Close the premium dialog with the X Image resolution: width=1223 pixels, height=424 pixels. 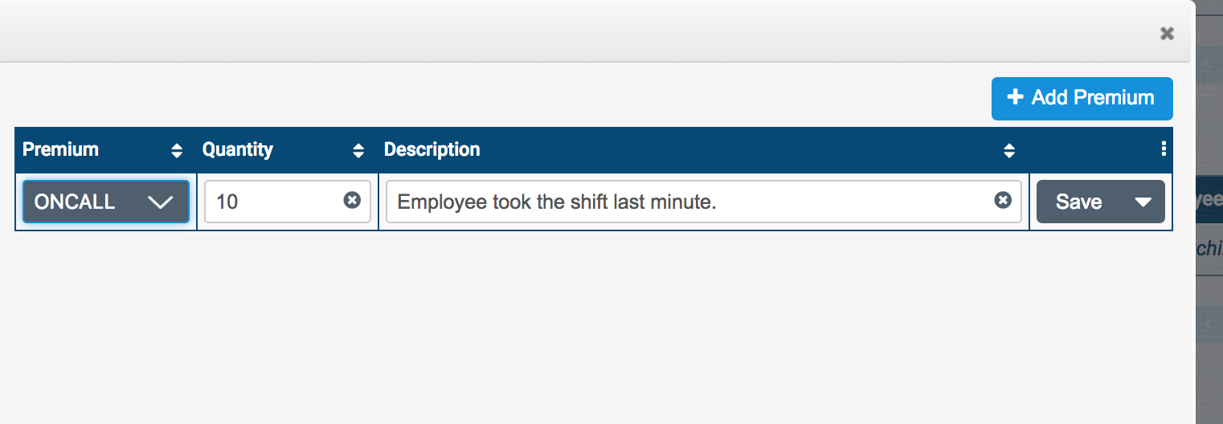1167,34
